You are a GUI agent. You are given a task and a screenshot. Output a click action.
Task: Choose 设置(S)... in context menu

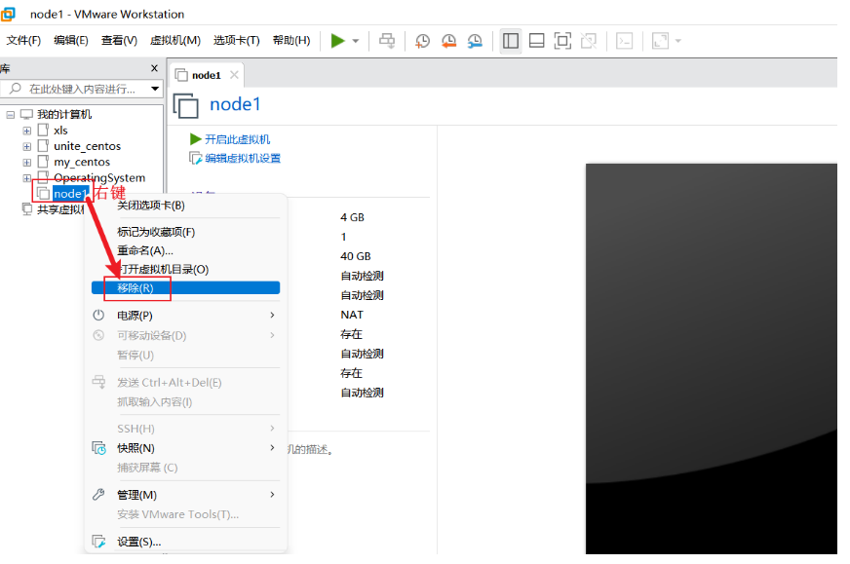(185, 542)
